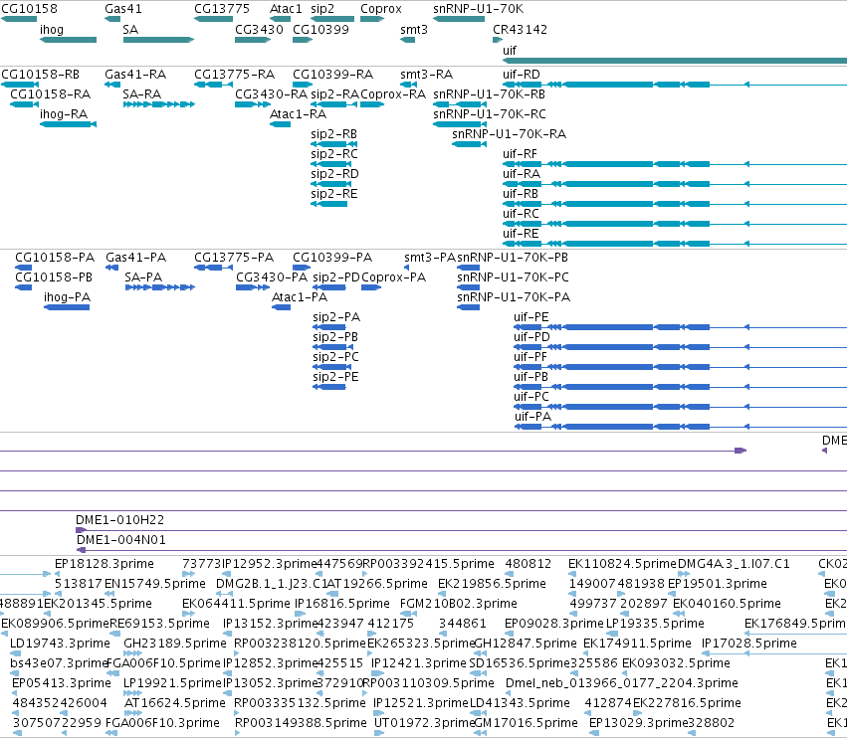Select the smt3-RA transcript label
Screen dimensions: 847x738
427,75
